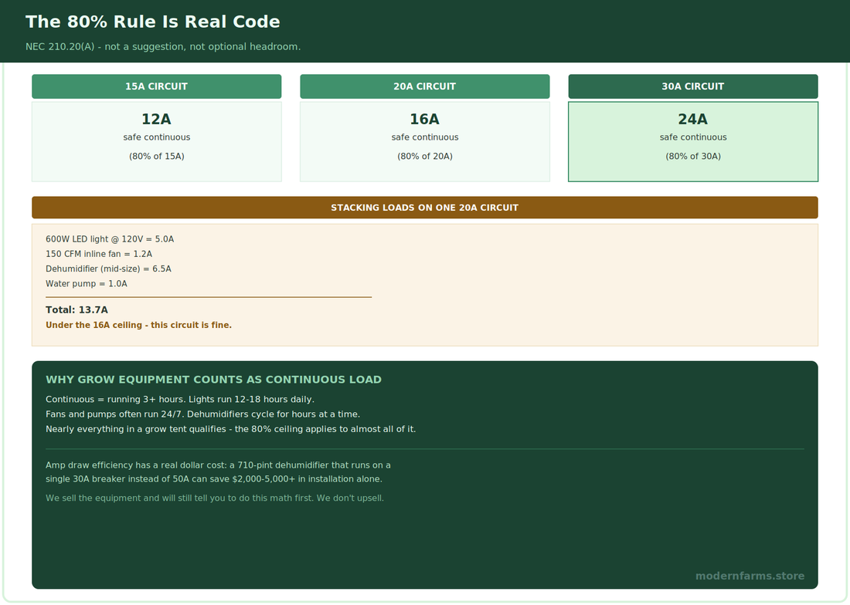Viewport: 850px width, 605px height.
Task: Click "safe continuous" under the 12A value
Action: 157,137
